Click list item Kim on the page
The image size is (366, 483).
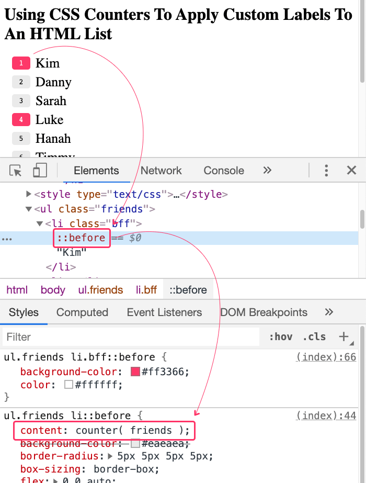point(48,63)
